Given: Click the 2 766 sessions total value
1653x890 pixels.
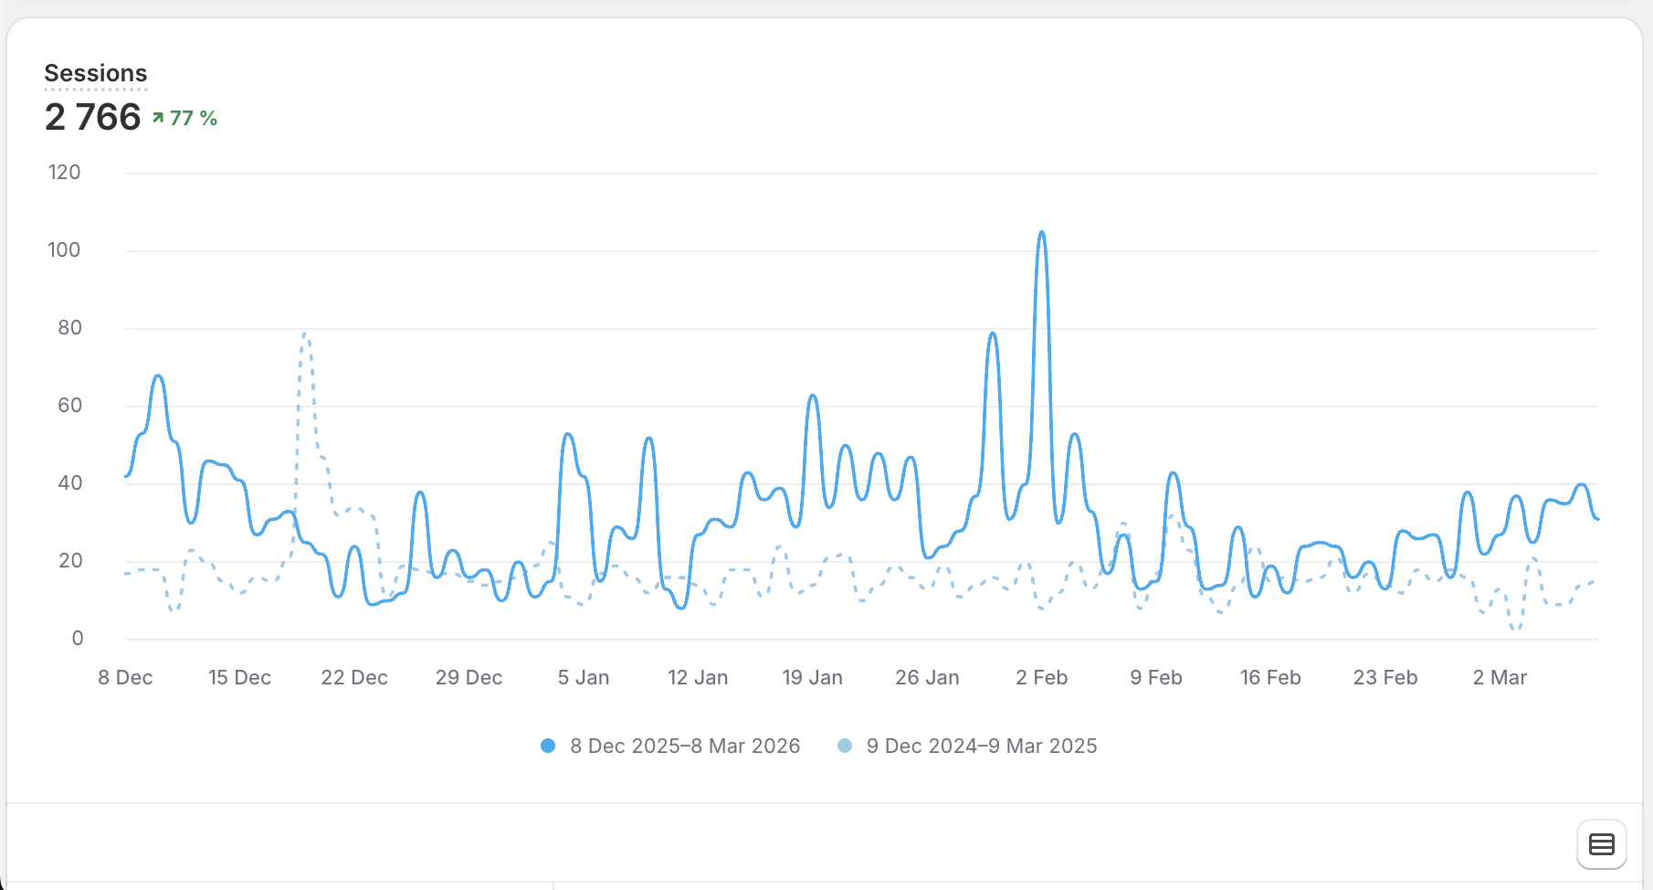Looking at the screenshot, I should [91, 117].
